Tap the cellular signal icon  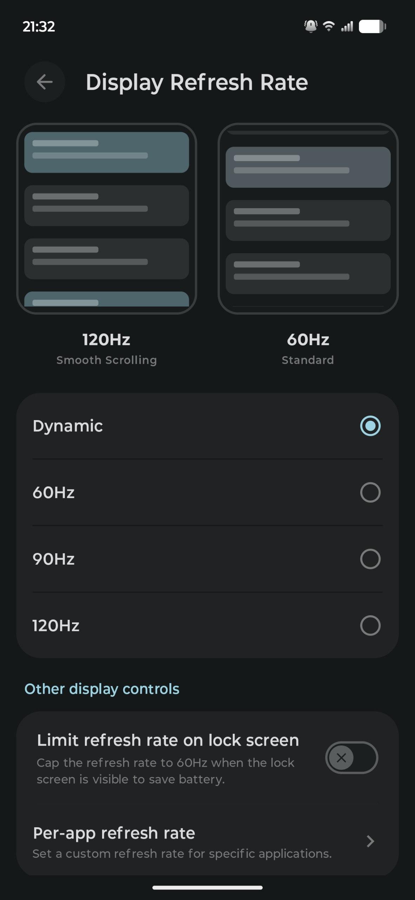point(347,26)
